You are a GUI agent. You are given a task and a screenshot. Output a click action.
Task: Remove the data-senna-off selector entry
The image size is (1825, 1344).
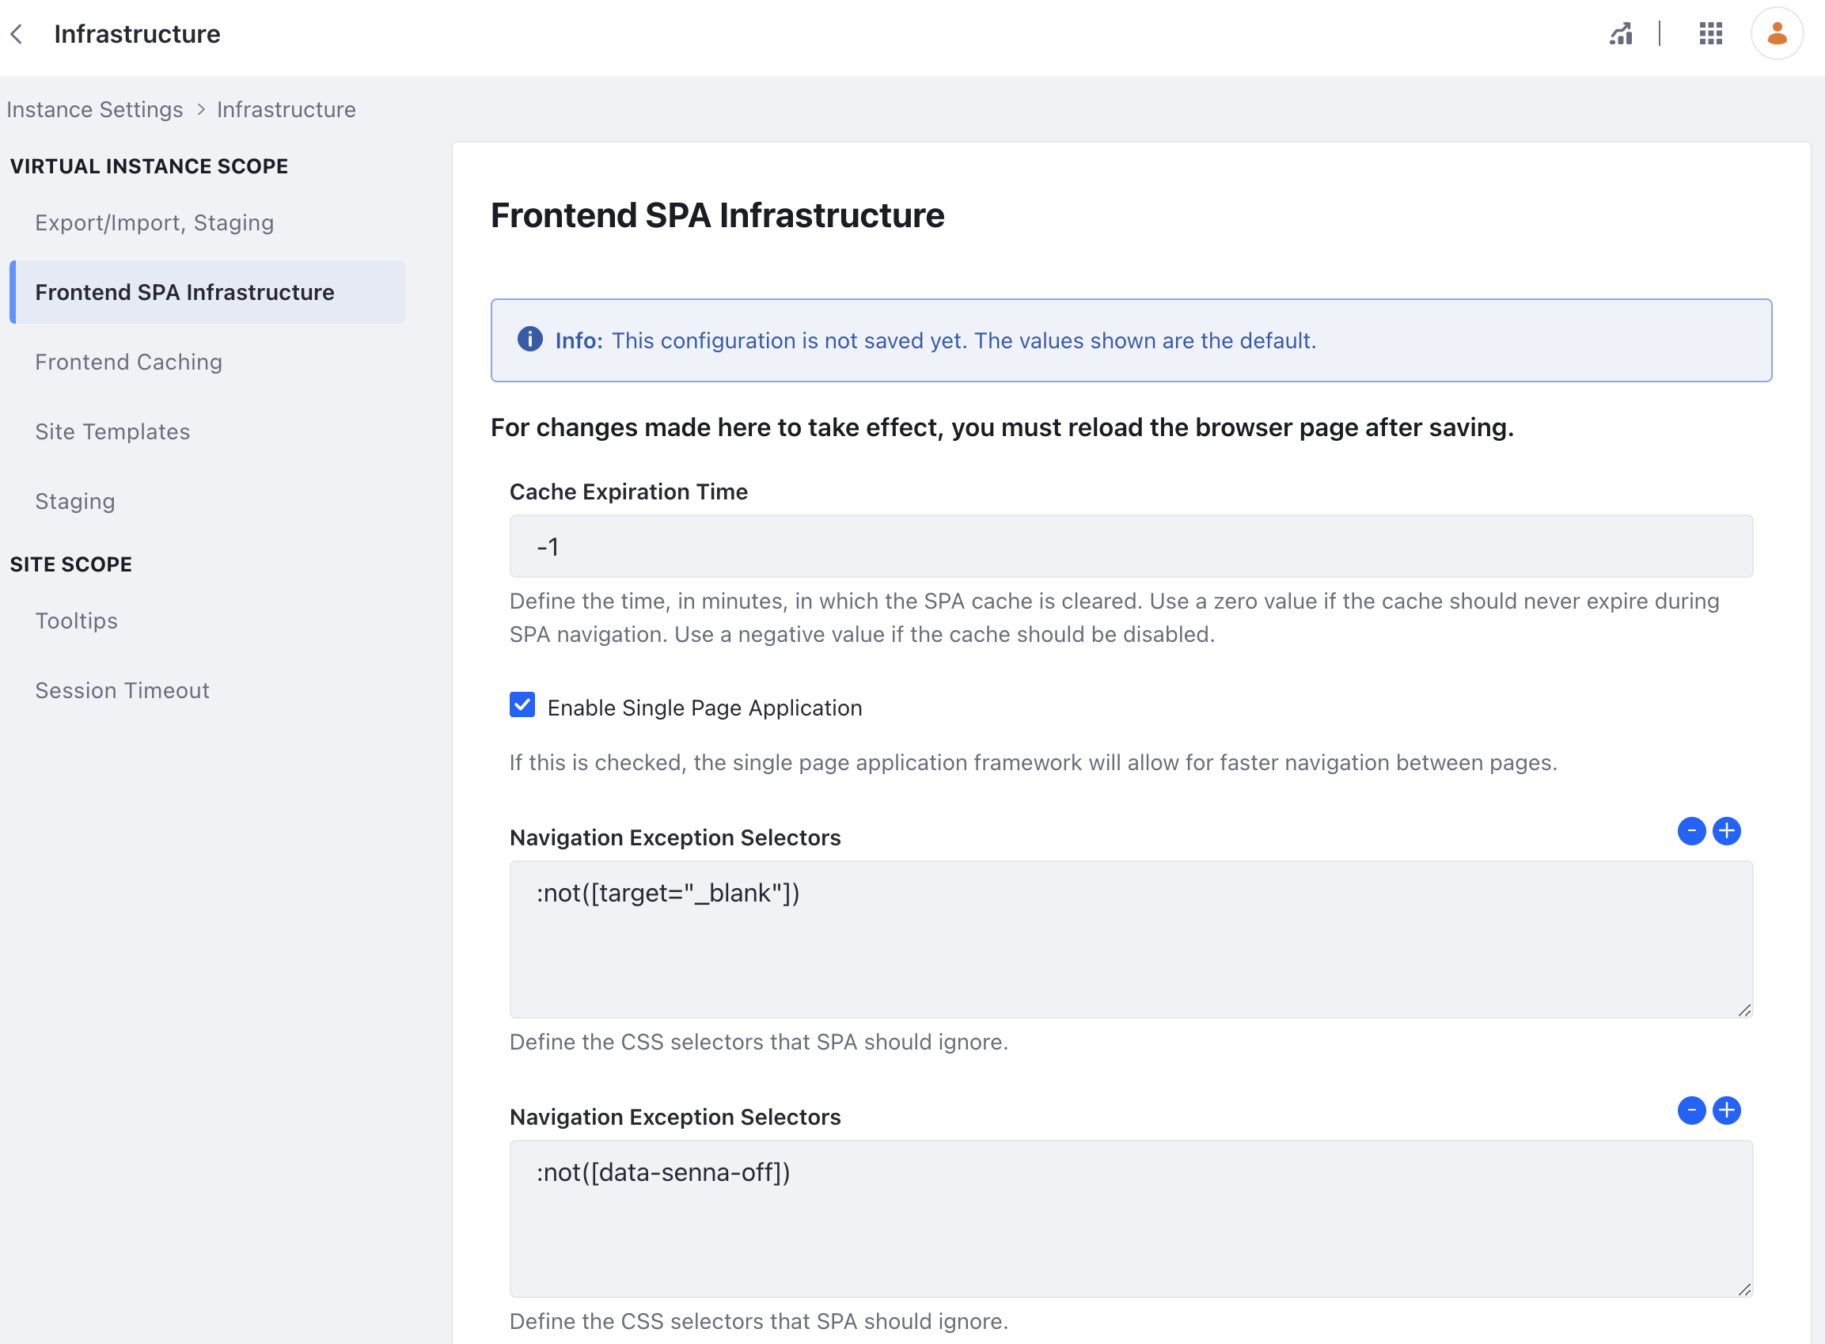click(x=1690, y=1111)
